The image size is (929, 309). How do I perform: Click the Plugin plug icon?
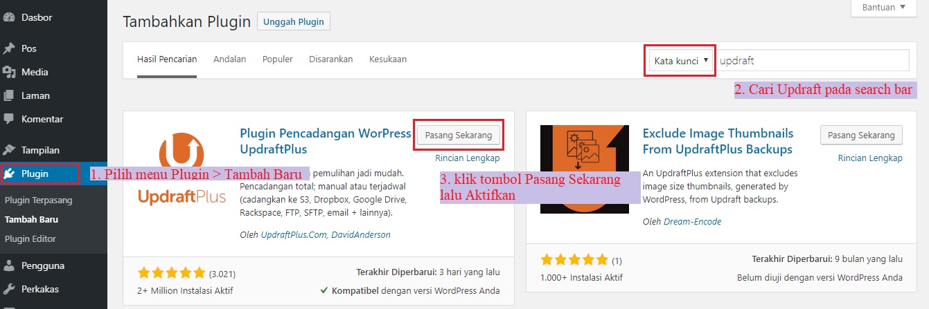point(9,174)
